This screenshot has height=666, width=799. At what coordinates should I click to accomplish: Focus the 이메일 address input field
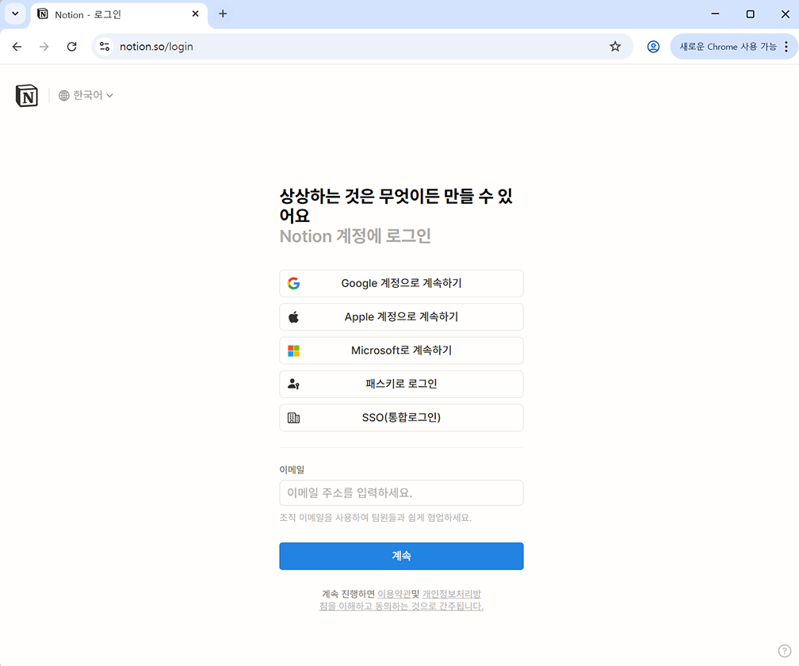point(401,492)
